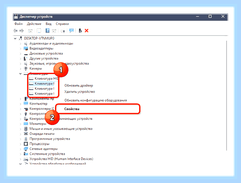241x183 pixels.
Task: Expand the Дисковые устройства category
Action: 20,54
